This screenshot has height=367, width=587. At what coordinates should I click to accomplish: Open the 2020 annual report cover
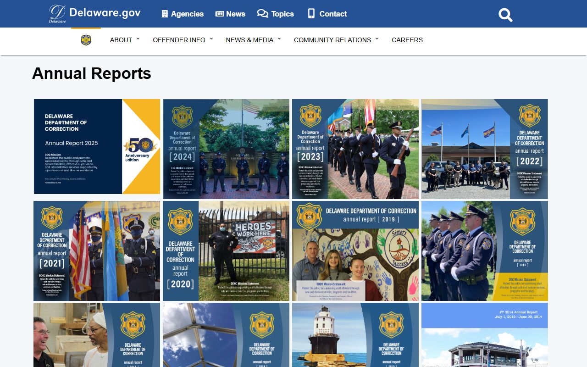(226, 251)
